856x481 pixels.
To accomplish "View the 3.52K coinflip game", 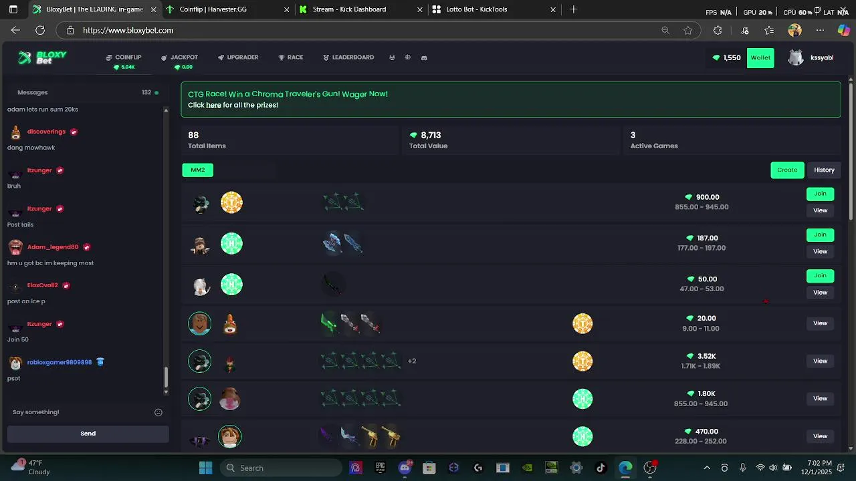I will click(820, 361).
